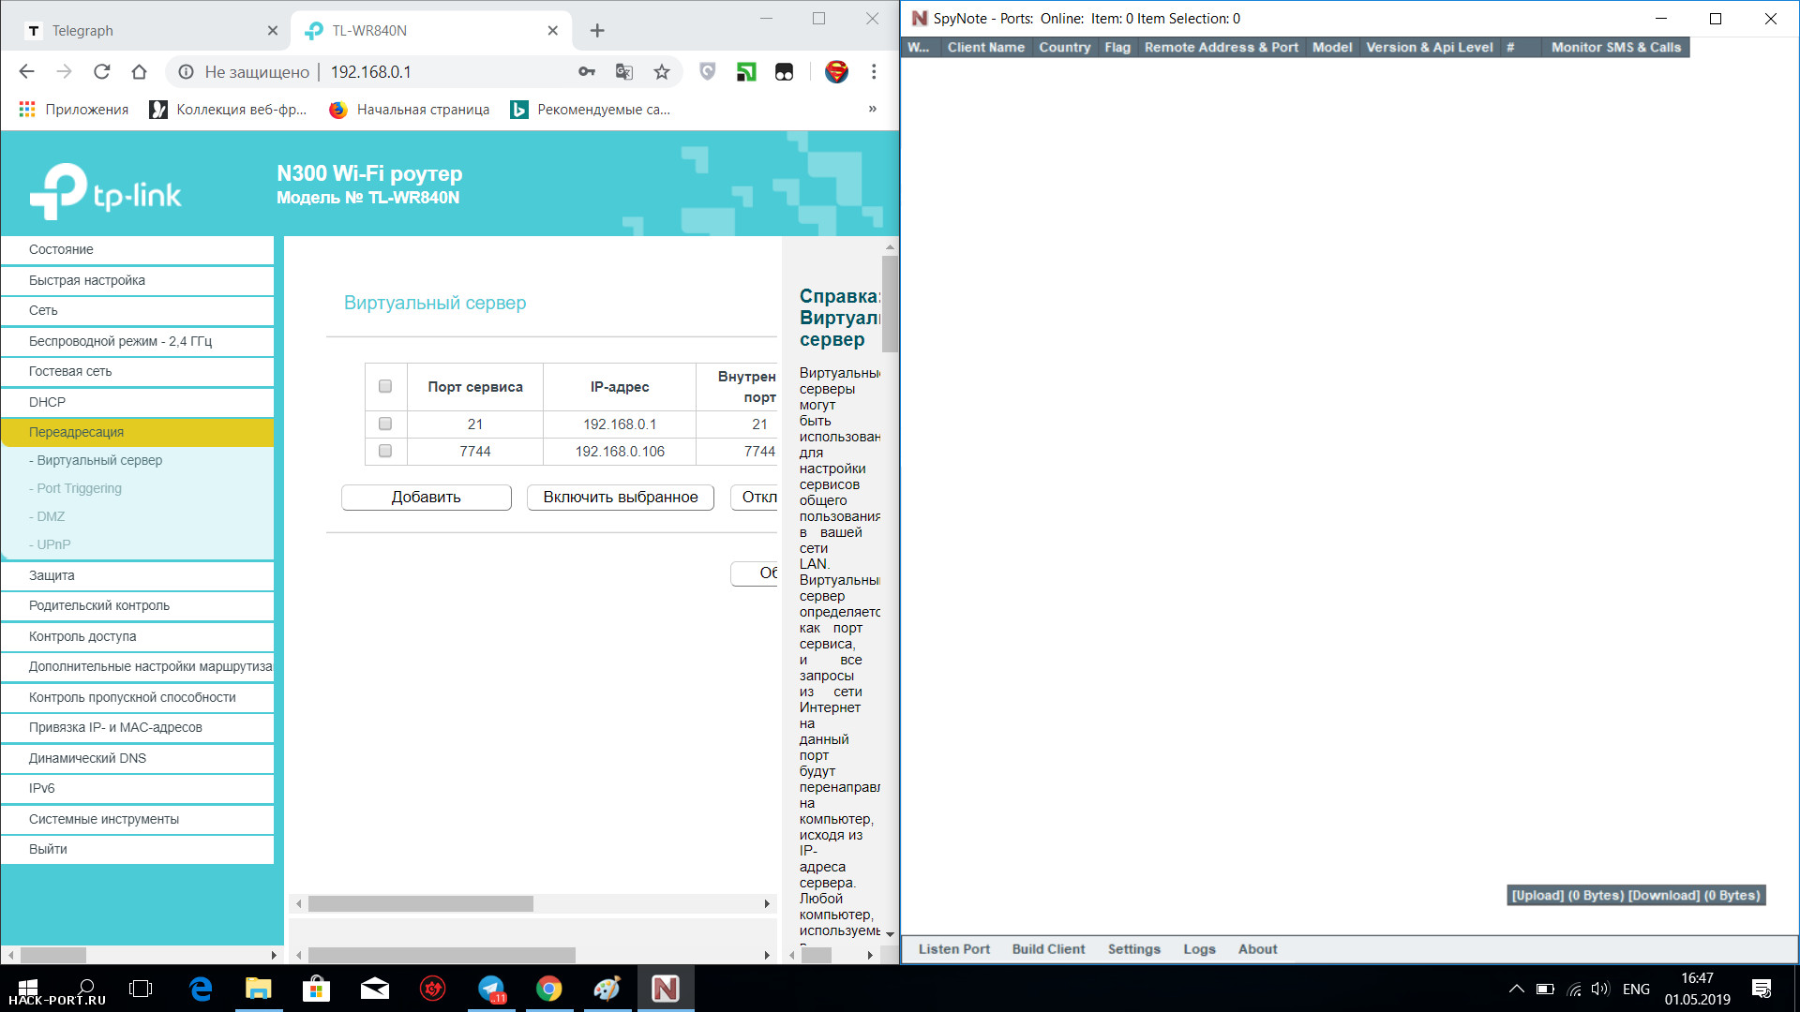Switch to Chrome in taskbar
Image resolution: width=1800 pixels, height=1012 pixels.
point(549,989)
